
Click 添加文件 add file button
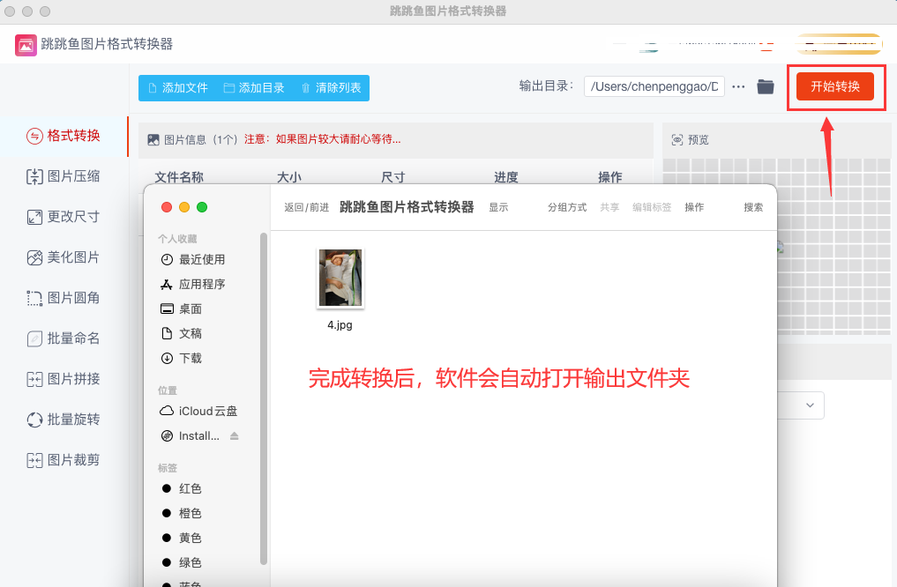[177, 88]
